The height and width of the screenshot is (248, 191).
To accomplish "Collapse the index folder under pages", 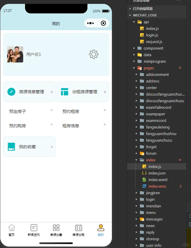I will 156,160.
